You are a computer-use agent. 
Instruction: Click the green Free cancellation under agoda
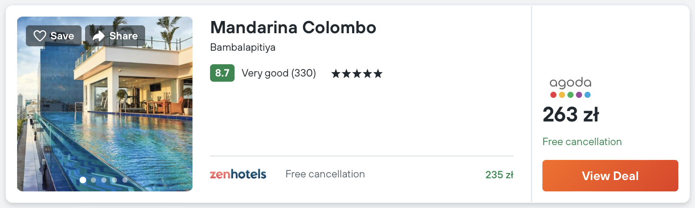click(x=582, y=142)
